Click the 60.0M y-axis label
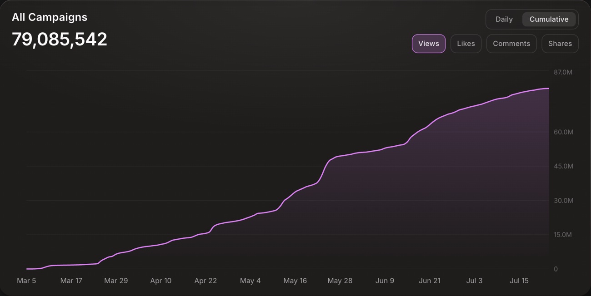591x296 pixels. (x=563, y=132)
